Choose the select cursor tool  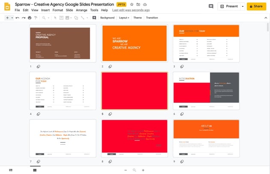pos(55,18)
